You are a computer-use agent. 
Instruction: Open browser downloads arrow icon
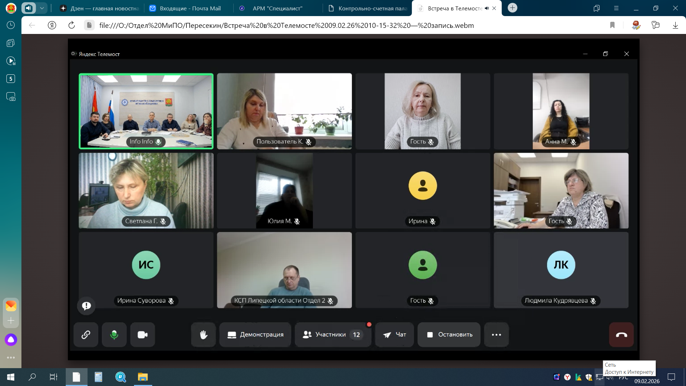pos(675,25)
